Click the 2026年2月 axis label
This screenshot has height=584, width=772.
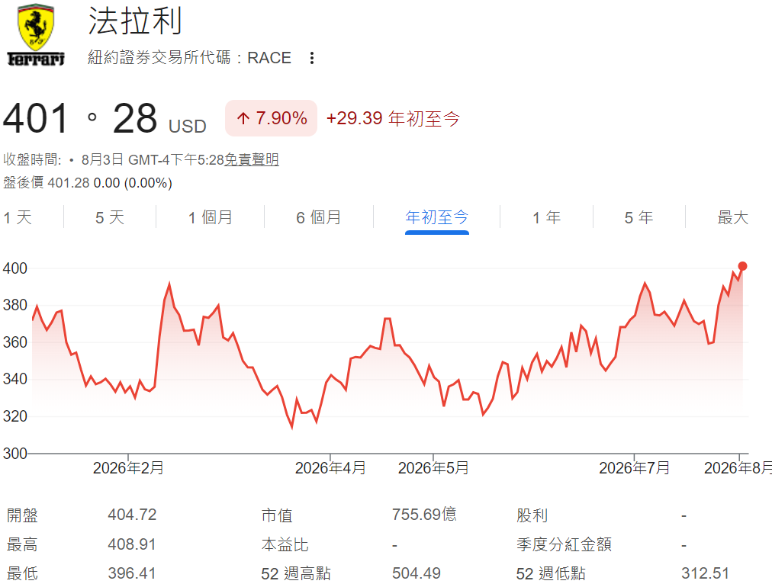(128, 468)
